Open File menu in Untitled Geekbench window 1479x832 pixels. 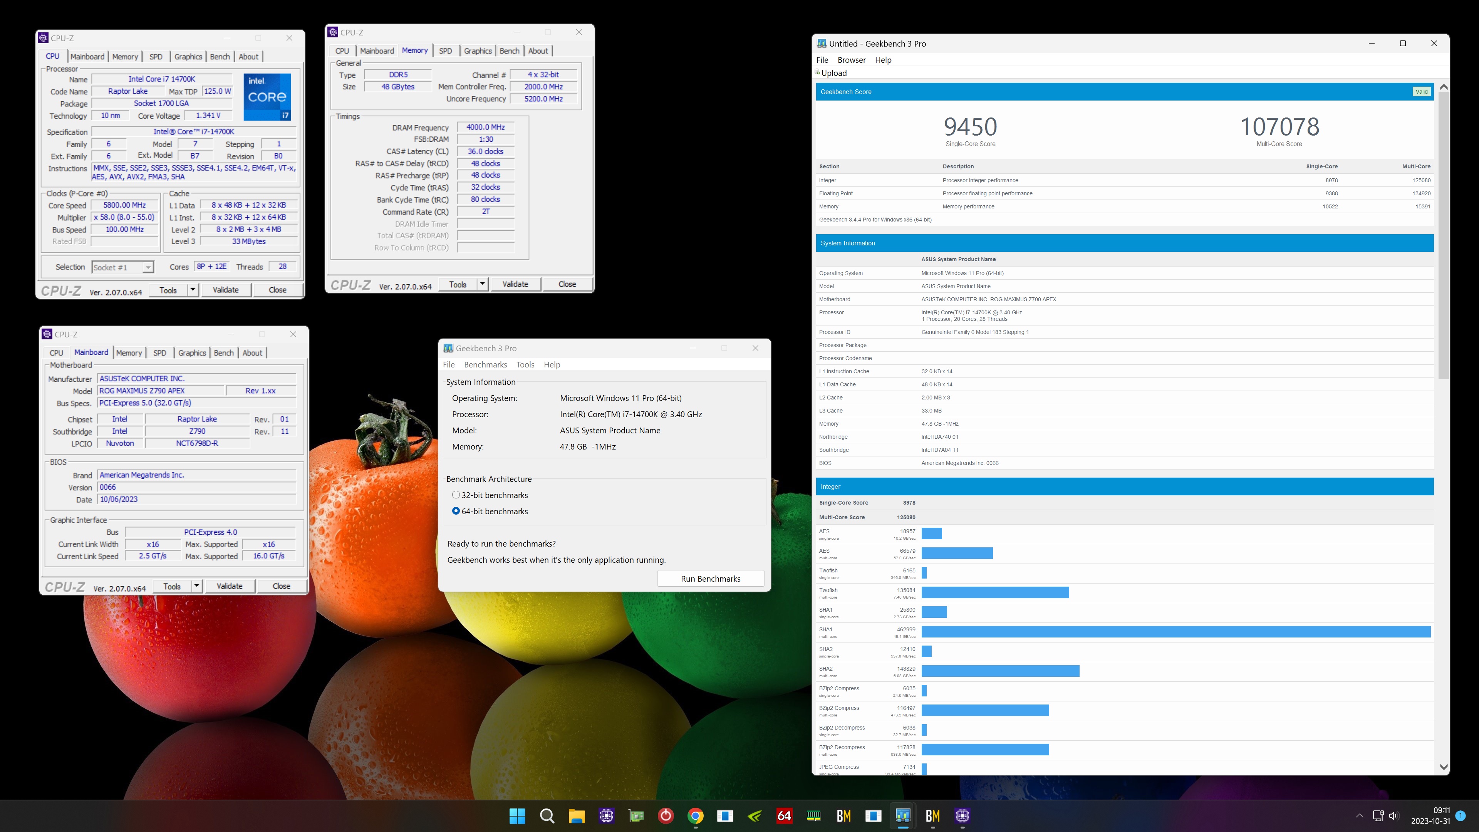(822, 60)
